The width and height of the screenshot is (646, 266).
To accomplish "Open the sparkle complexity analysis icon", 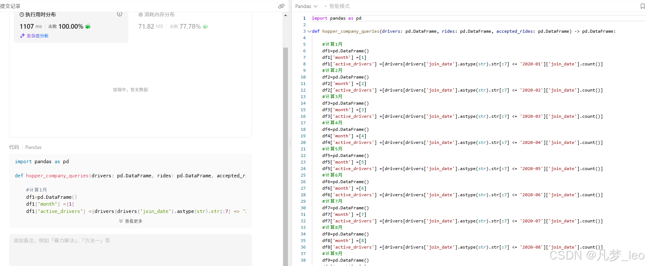I will point(23,36).
